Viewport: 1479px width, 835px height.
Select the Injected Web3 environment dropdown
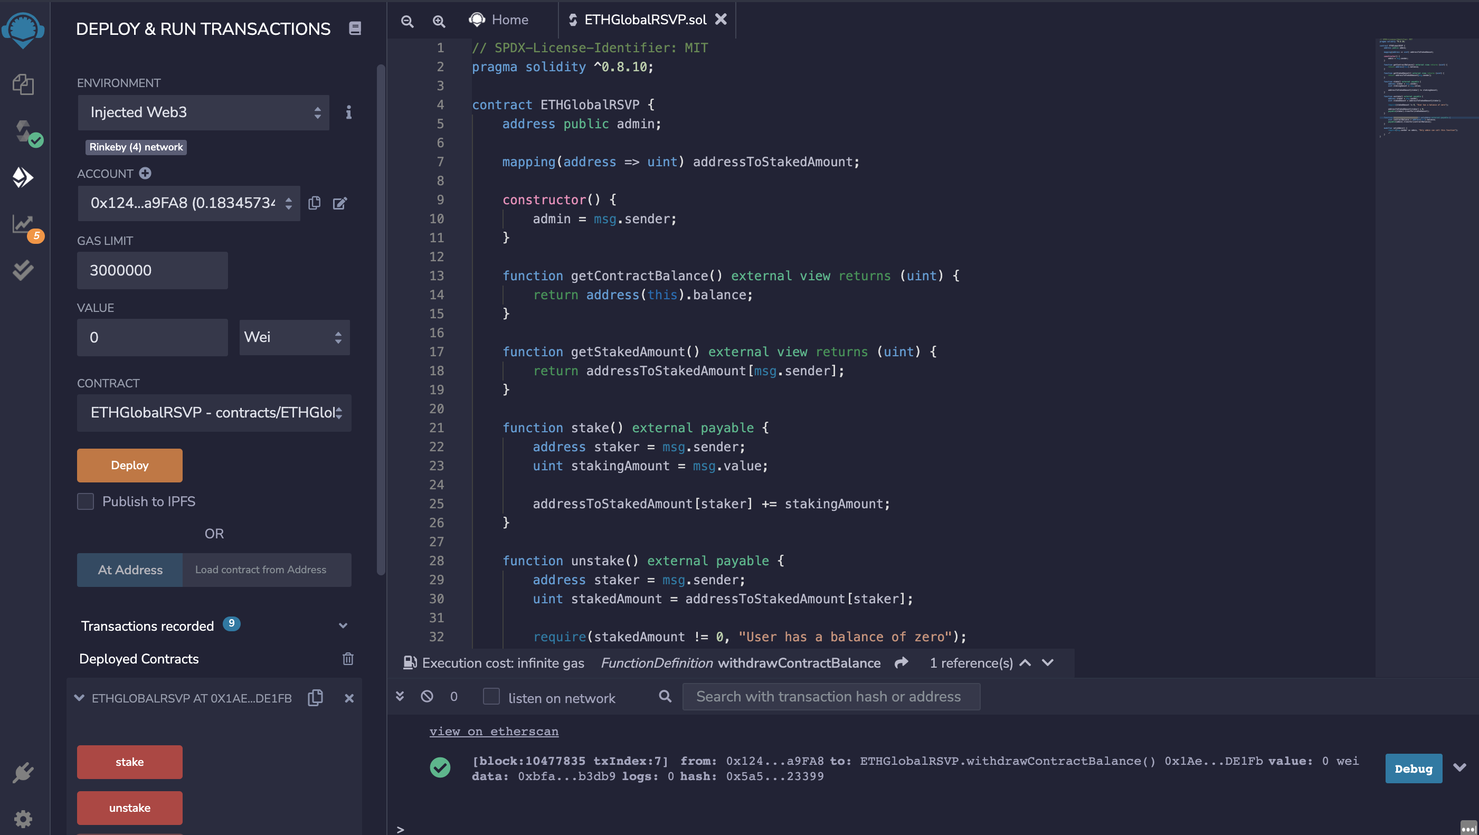click(x=202, y=112)
